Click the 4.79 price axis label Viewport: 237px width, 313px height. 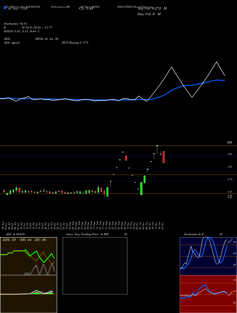pos(230,179)
